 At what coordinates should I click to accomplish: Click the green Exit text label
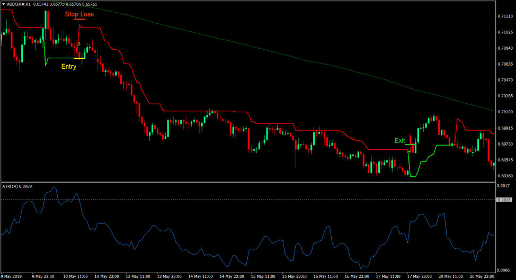click(399, 141)
